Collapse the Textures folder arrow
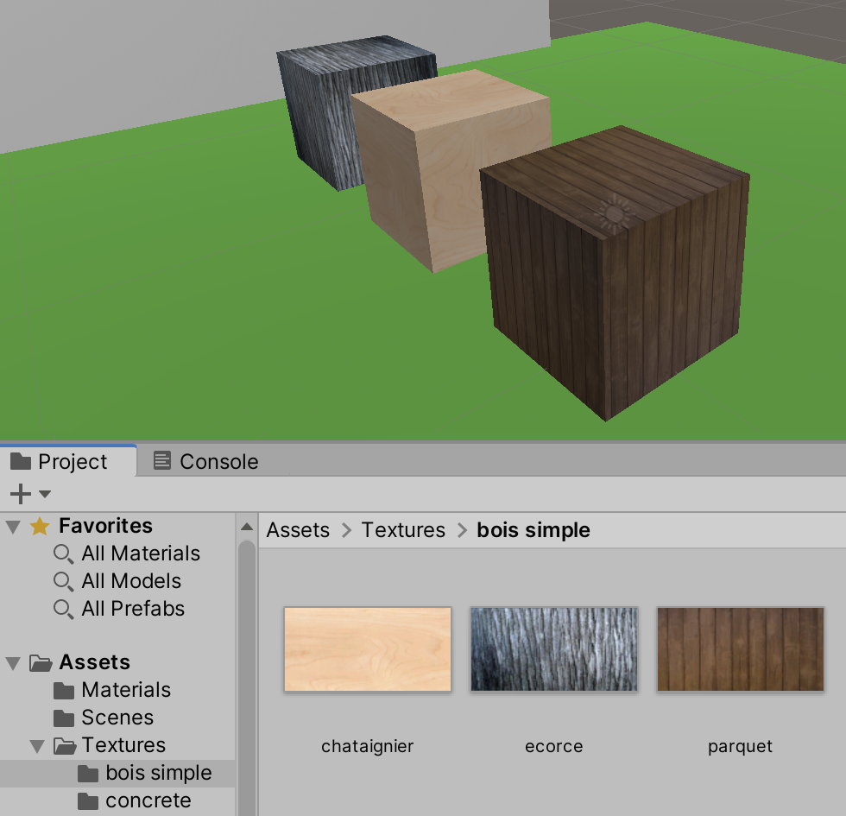This screenshot has width=846, height=816. click(37, 745)
